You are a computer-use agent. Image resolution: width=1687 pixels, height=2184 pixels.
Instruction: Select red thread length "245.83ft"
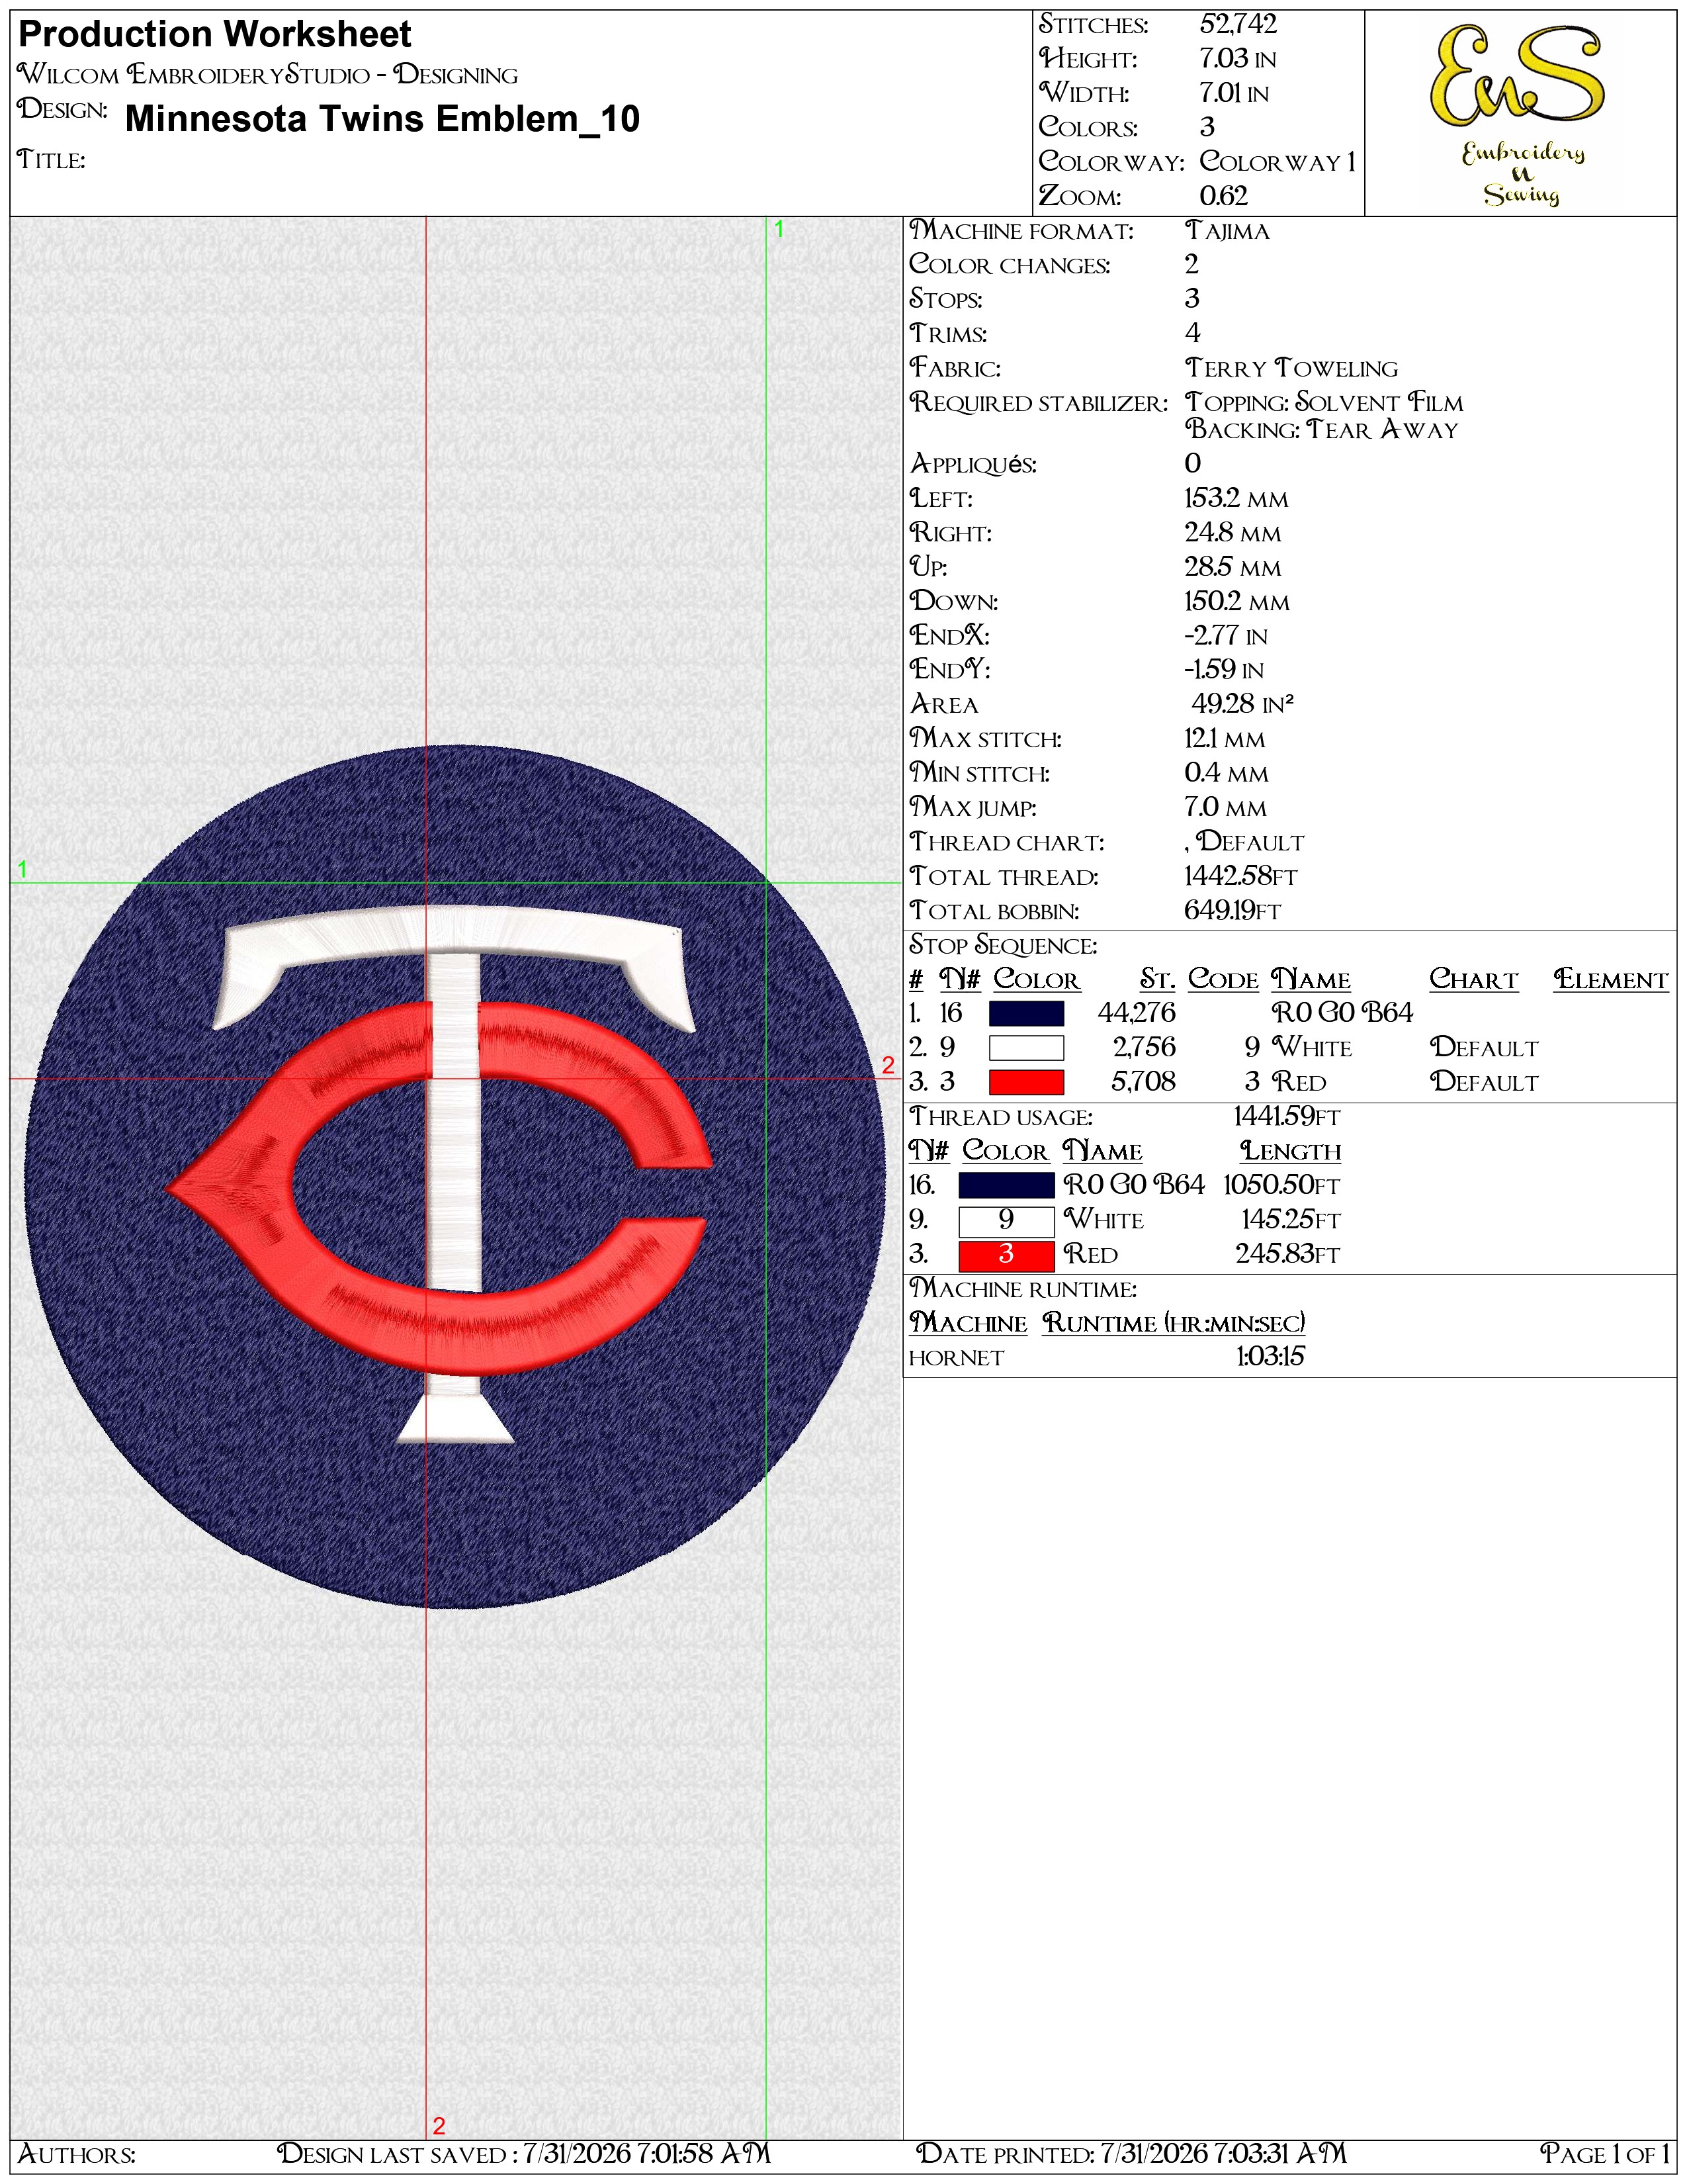click(1287, 1254)
